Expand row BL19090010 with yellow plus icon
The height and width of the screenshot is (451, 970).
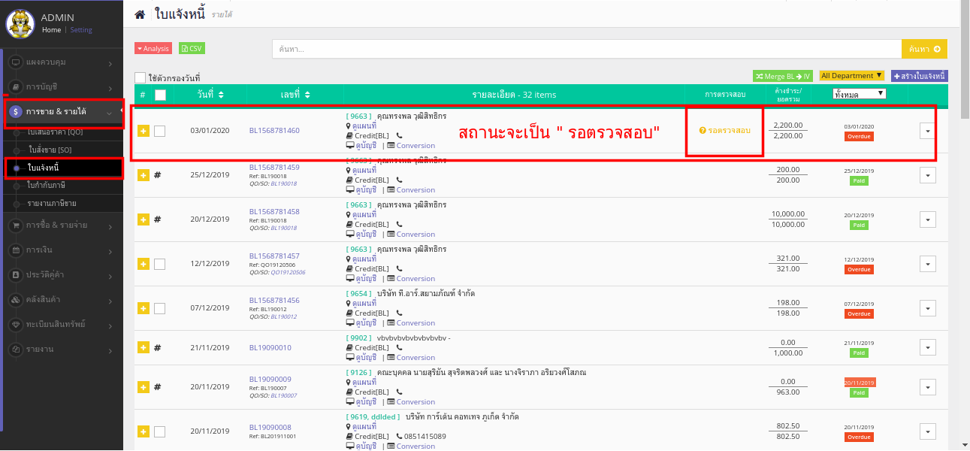pyautogui.click(x=144, y=347)
